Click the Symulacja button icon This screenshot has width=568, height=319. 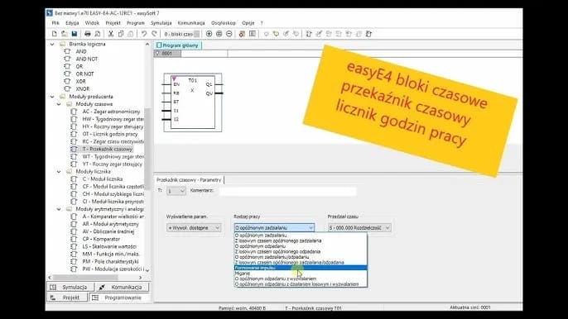(x=53, y=287)
